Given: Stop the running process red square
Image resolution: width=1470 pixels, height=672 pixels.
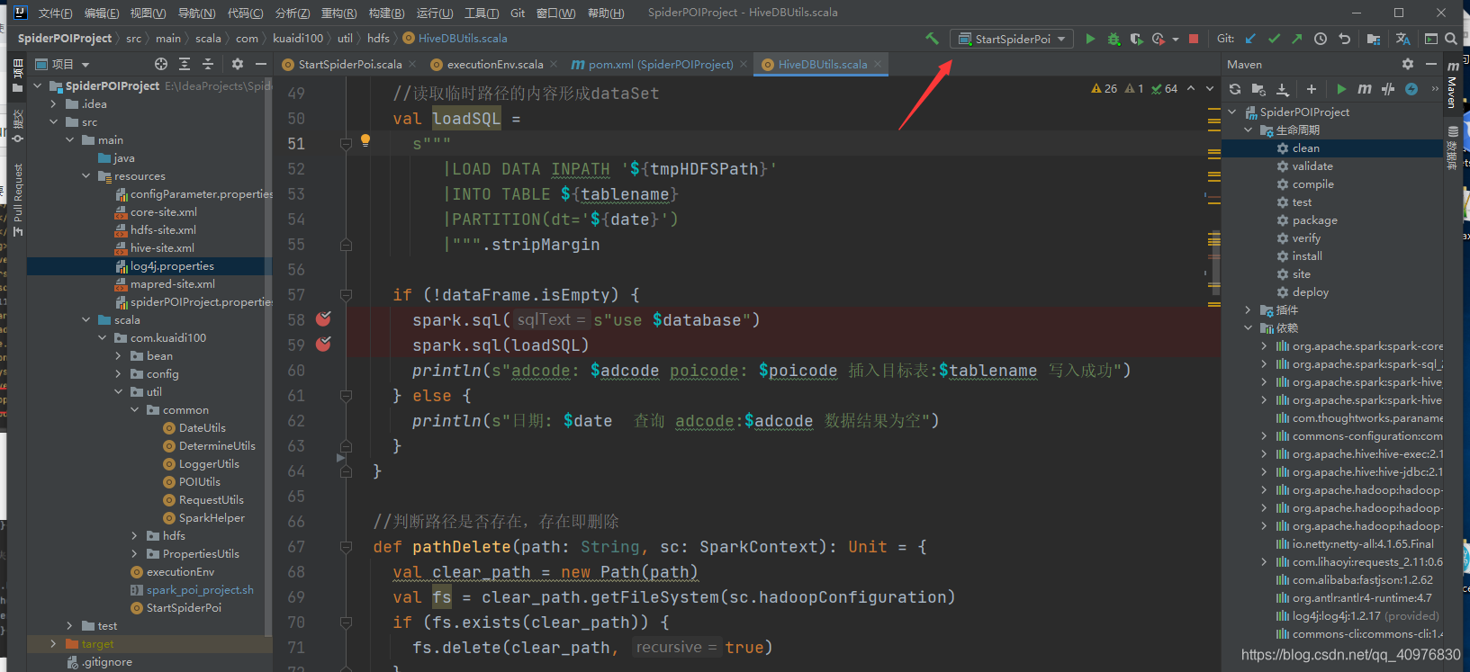Looking at the screenshot, I should tap(1194, 39).
